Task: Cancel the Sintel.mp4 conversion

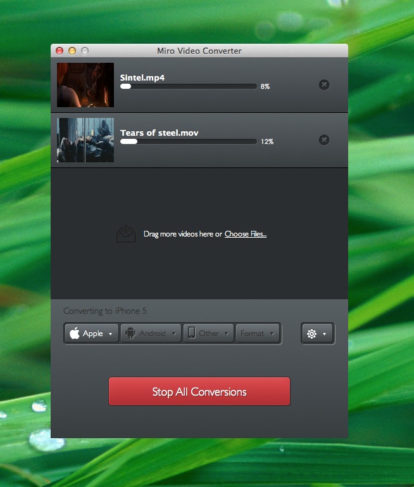Action: pyautogui.click(x=323, y=85)
